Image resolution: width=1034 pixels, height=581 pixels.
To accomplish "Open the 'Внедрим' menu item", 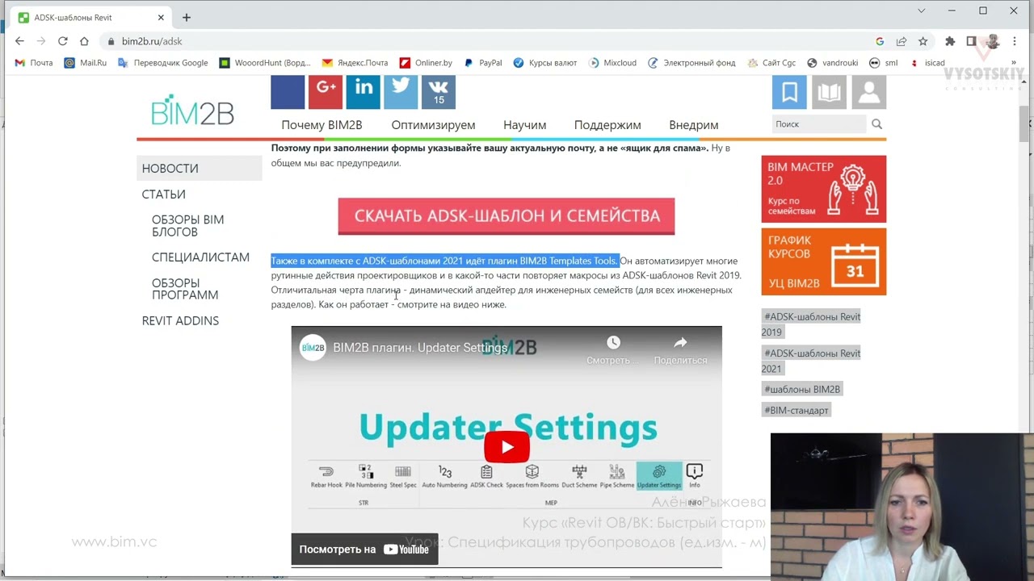I will 693,125.
